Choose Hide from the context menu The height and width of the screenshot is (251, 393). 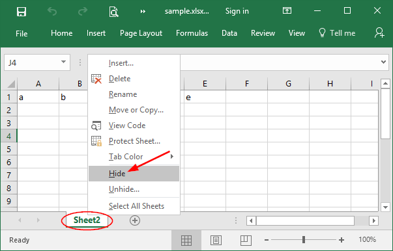tap(134, 174)
